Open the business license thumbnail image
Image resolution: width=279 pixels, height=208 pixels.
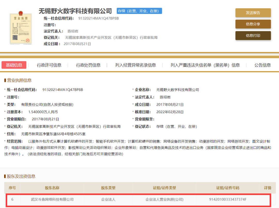[x=21, y=28]
